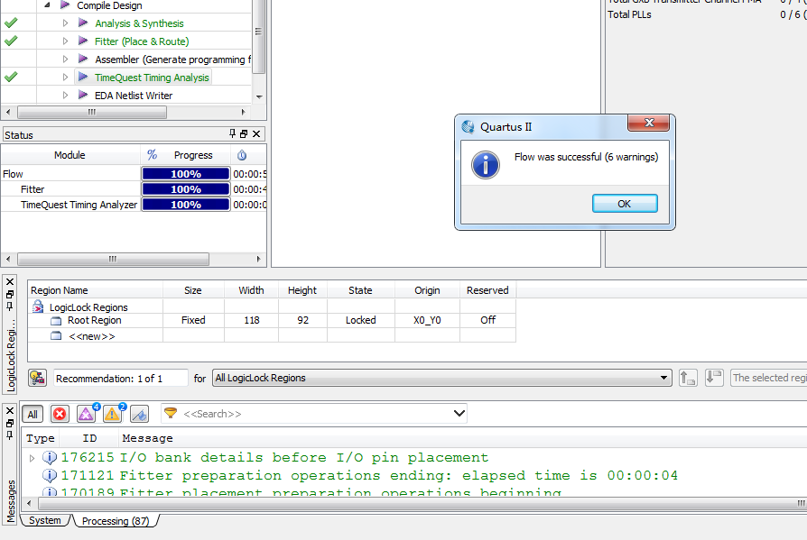Toggle critical warning messages filter
Image resolution: width=807 pixels, height=540 pixels.
(87, 414)
